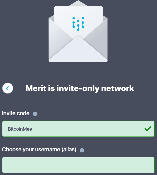Viewport: 157px width, 175px height.
Task: Click the 'Invite code' label
Action: [16, 113]
